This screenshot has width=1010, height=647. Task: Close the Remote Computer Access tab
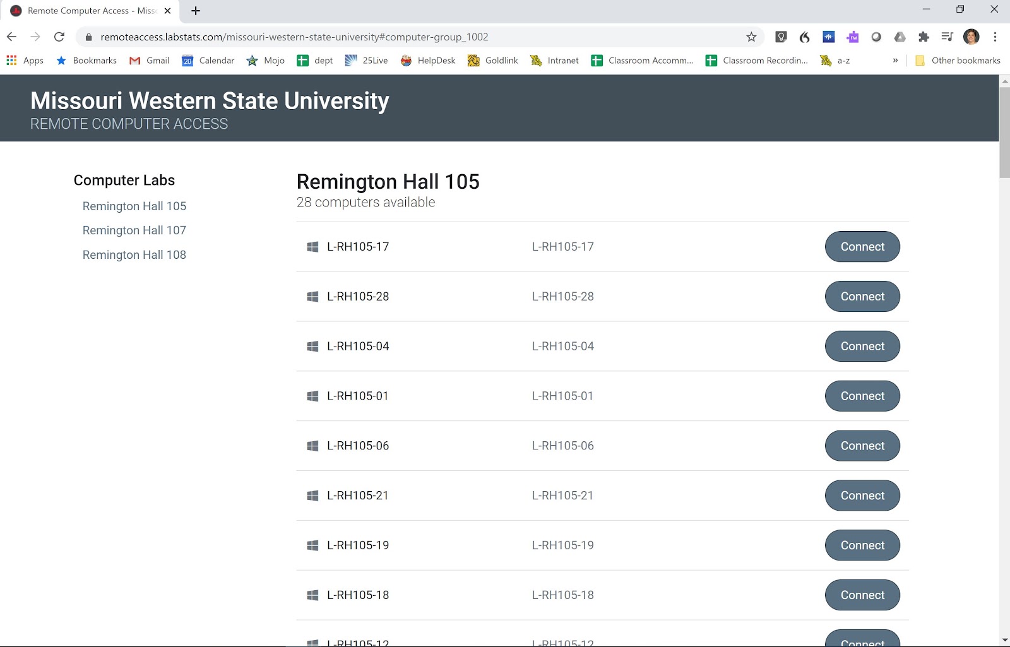(167, 11)
